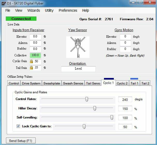This screenshot has width=157, height=145.
Task: Click the receiver Elevator input field
Action: (35, 37)
